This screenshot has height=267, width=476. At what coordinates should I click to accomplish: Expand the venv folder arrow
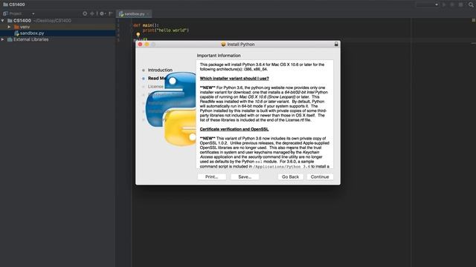tap(9, 27)
